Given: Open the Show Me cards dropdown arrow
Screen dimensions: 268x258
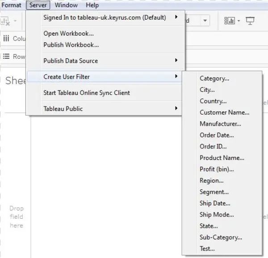Looking at the screenshot, I should pos(239,21).
